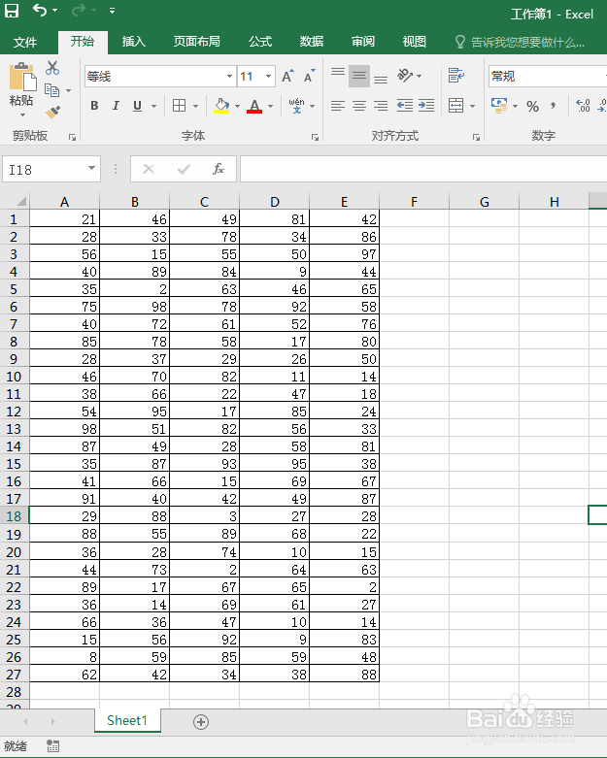Increase font size with the larger A
Viewport: 607px width, 758px height.
coord(287,76)
